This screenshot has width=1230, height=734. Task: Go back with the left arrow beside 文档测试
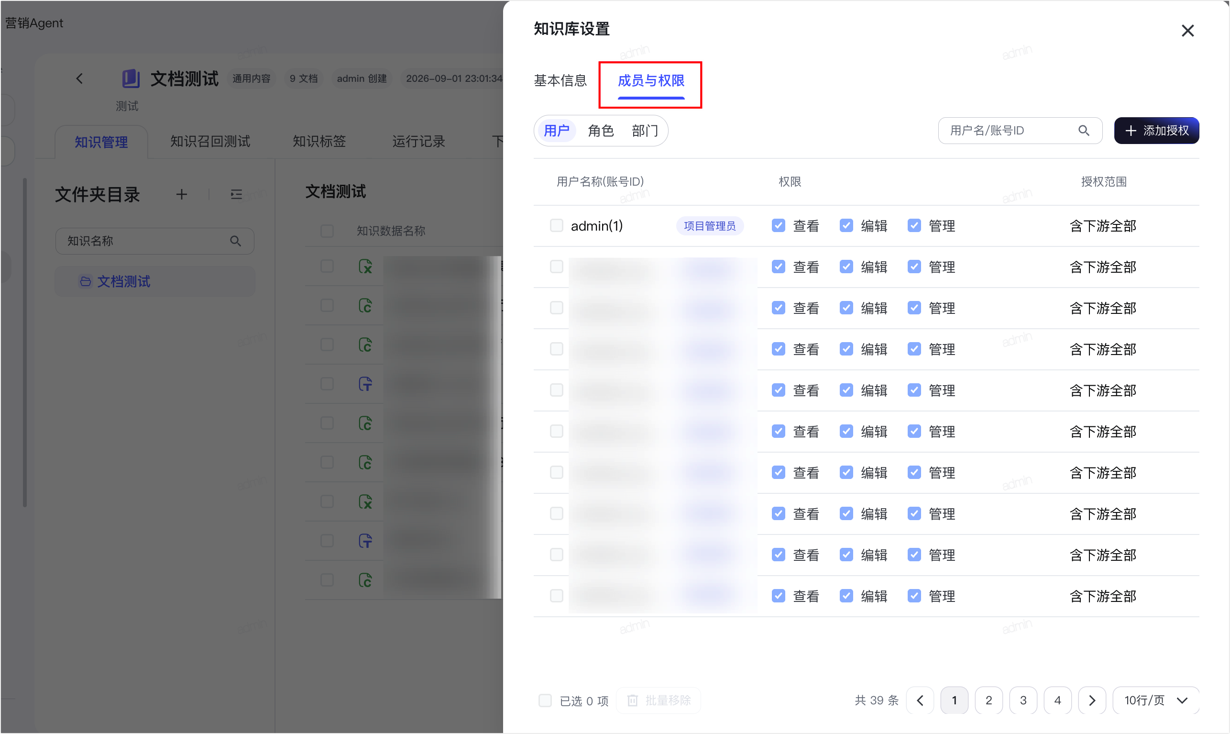(x=79, y=78)
